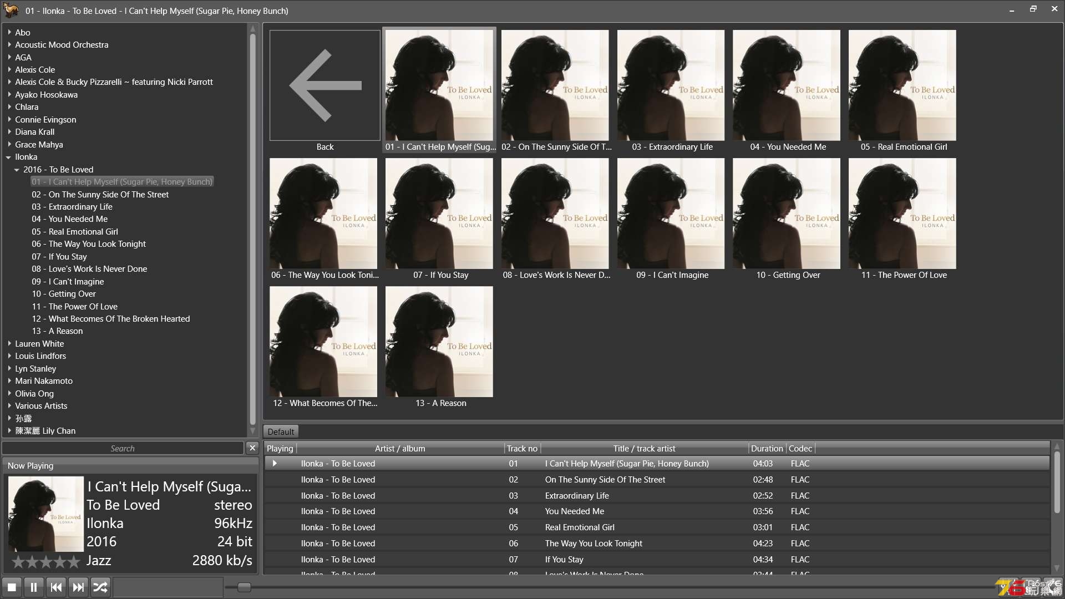Click the Now Playing album cover
This screenshot has width=1065, height=599.
46,514
